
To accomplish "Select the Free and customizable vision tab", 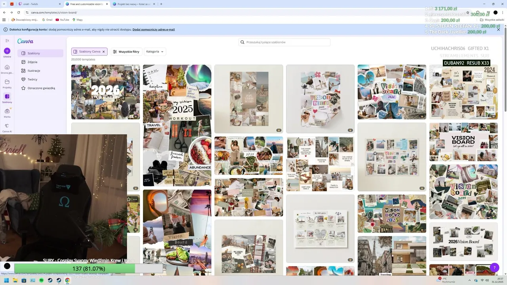I will coord(87,4).
